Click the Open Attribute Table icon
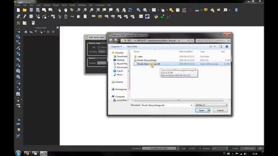278x156 pixels. pos(178,10)
